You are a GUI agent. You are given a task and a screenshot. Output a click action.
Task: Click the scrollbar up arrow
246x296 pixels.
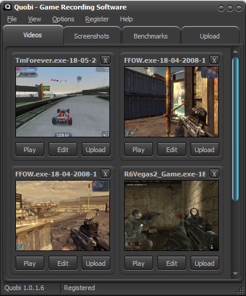point(235,52)
